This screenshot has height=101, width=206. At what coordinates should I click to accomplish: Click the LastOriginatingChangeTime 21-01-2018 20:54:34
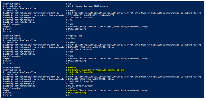point(80,49)
